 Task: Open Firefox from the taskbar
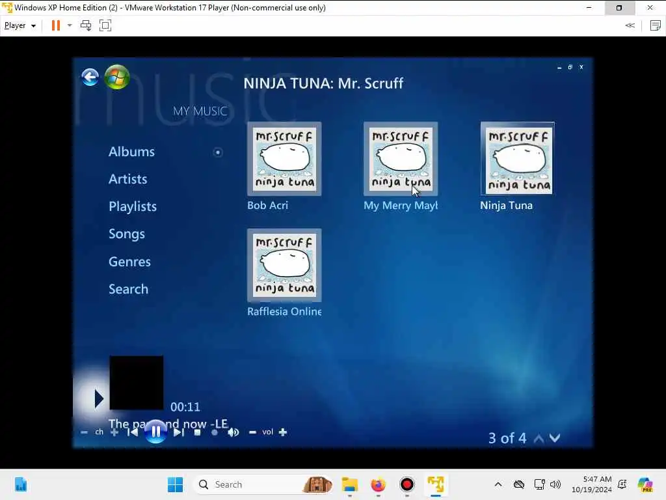378,484
